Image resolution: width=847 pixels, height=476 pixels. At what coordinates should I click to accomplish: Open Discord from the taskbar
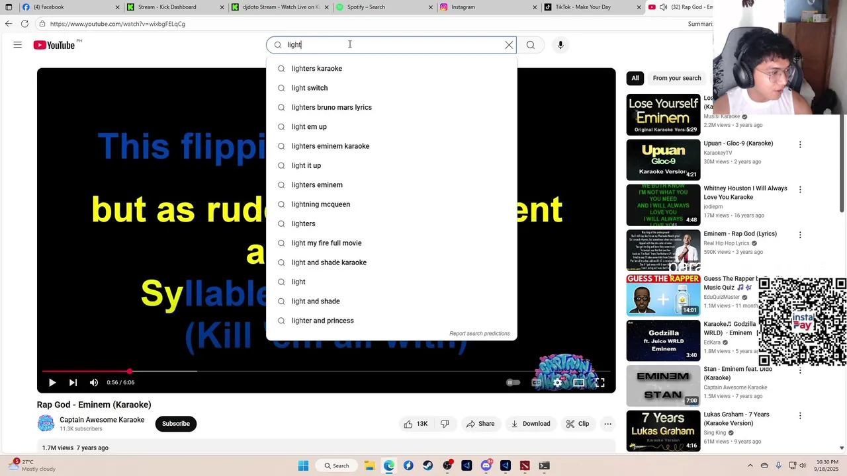pyautogui.click(x=486, y=465)
